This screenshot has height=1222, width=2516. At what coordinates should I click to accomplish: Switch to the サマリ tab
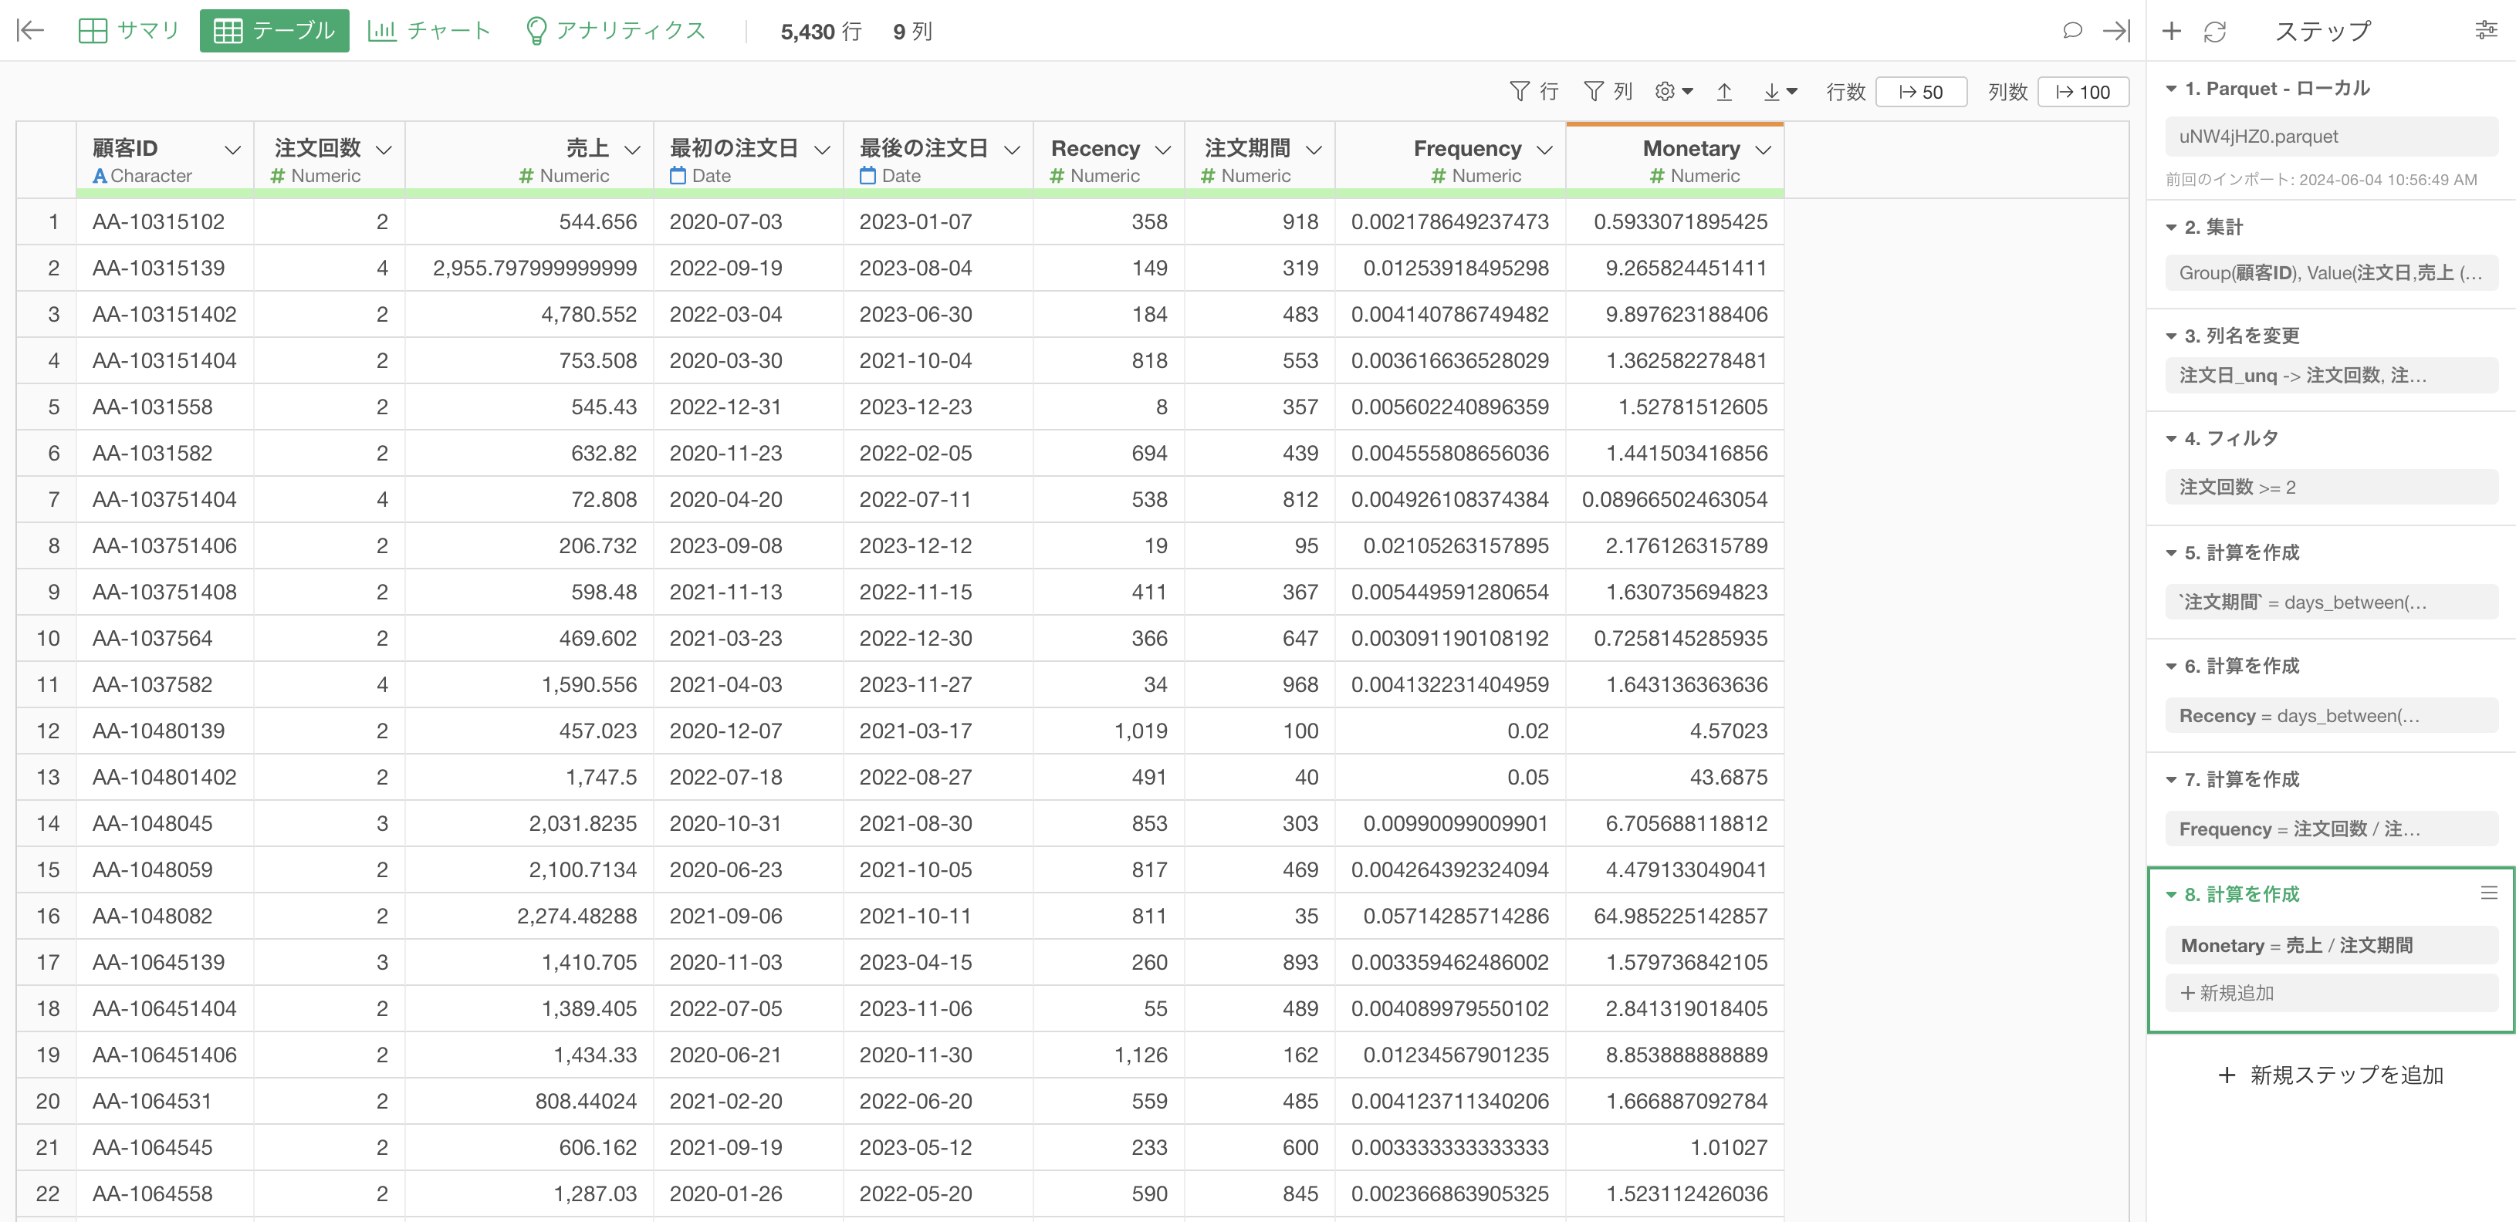(128, 30)
